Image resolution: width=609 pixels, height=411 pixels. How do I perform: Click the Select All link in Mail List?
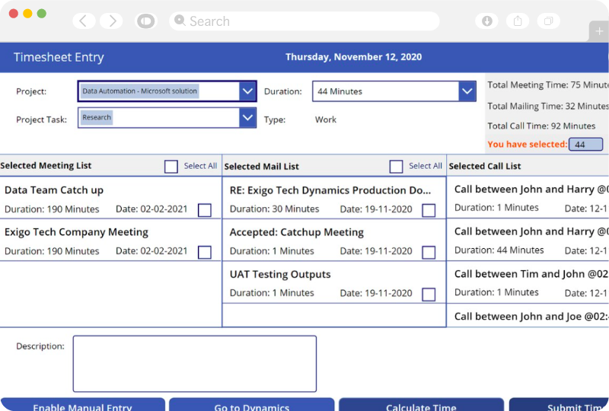click(x=426, y=166)
